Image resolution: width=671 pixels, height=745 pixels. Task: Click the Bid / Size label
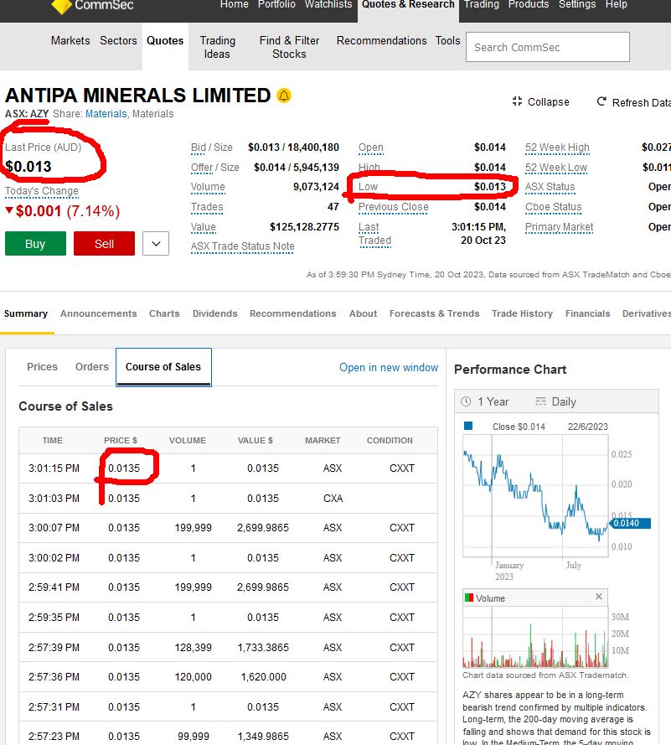(x=212, y=147)
